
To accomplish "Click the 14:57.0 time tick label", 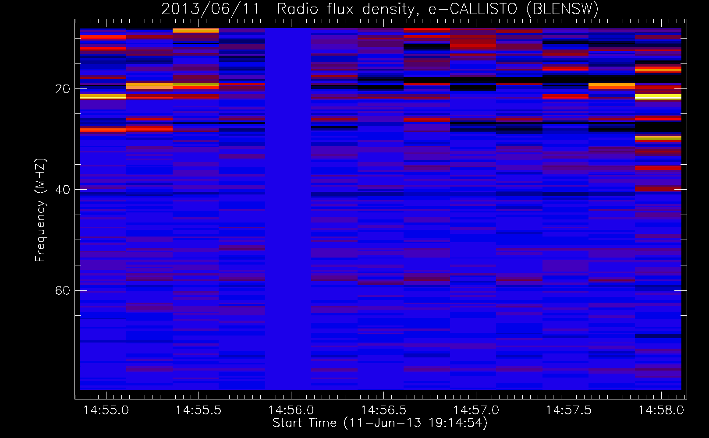I will tap(476, 410).
